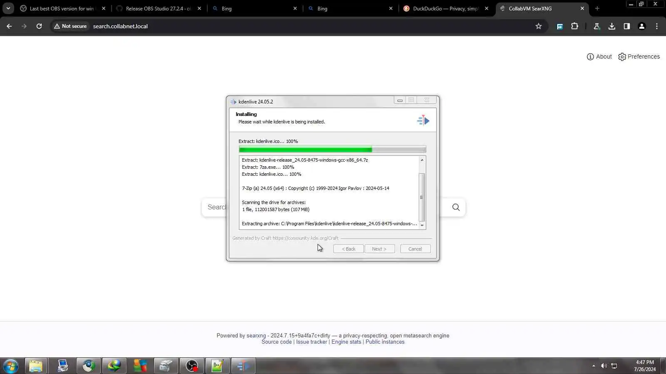Click the green installation progress bar
The image size is (666, 374).
click(332, 149)
